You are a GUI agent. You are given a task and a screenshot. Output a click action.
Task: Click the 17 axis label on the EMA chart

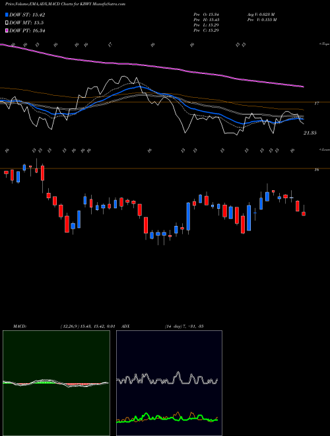click(x=316, y=104)
